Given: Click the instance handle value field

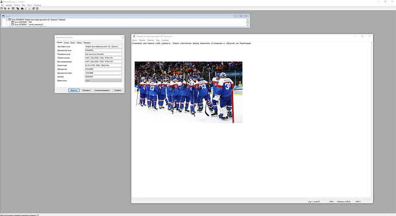Looking at the screenshot, I should coord(103,69).
